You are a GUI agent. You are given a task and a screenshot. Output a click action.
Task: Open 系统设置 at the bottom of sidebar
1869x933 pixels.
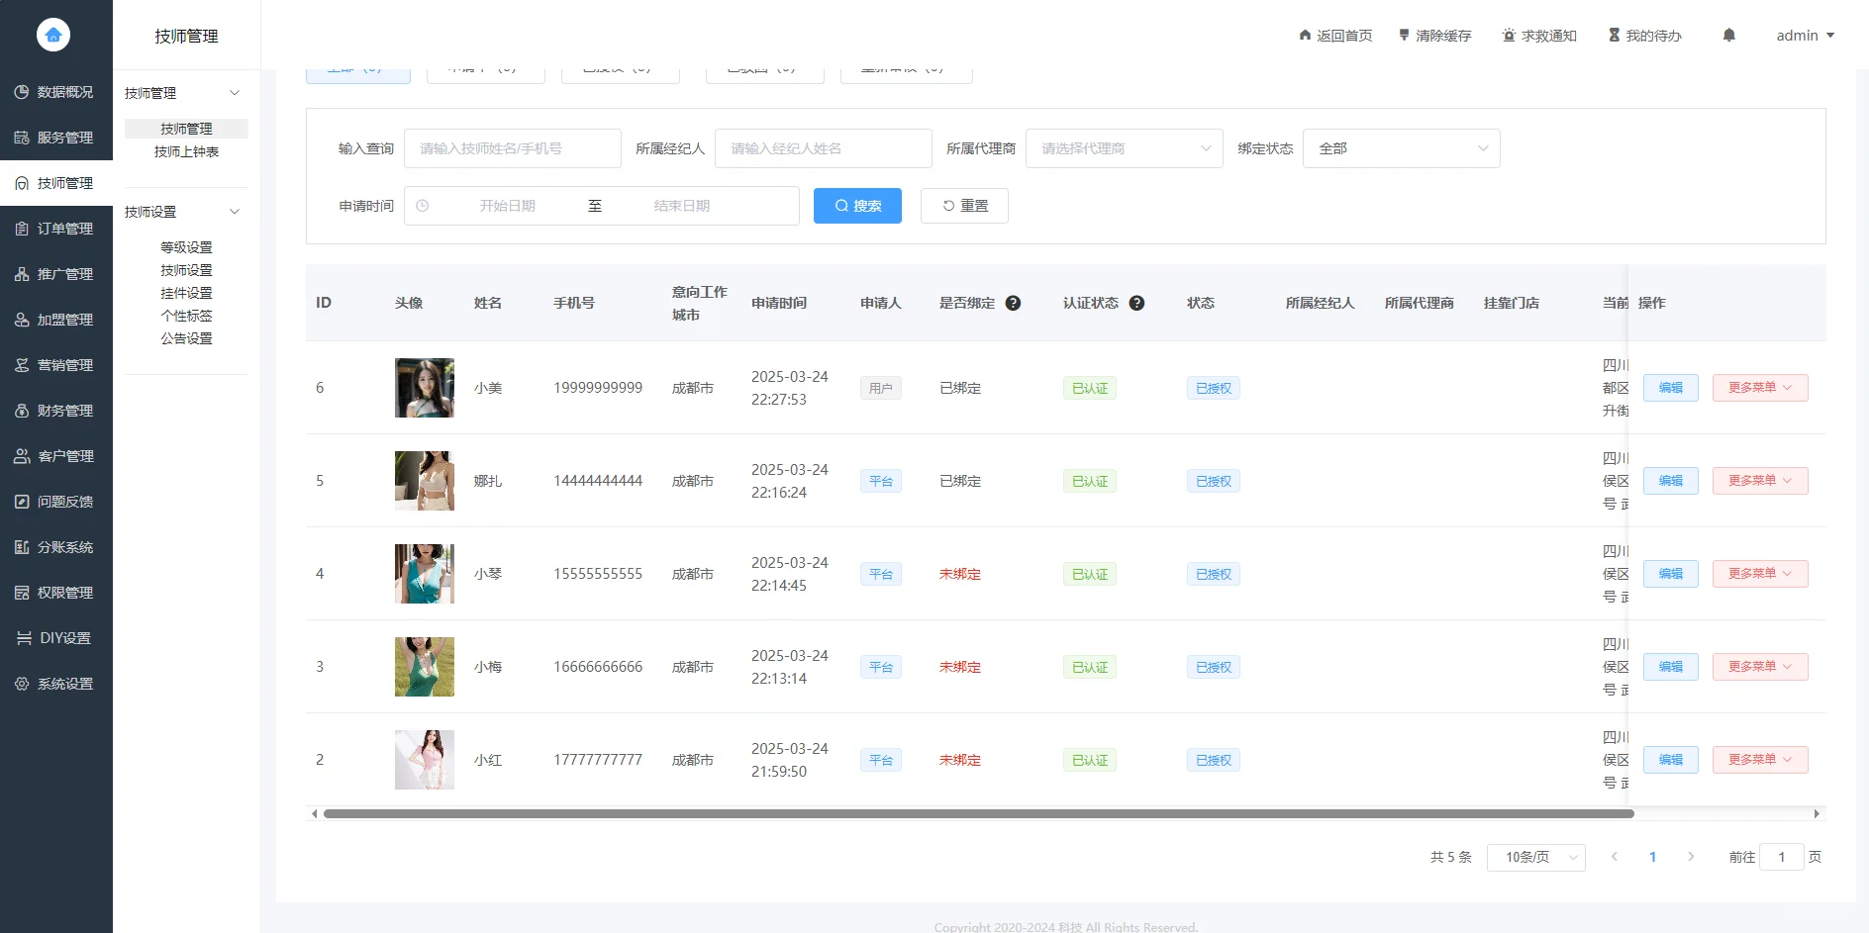(56, 683)
